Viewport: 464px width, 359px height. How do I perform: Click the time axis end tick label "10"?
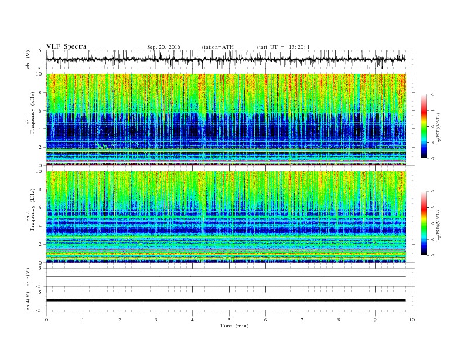412,320
